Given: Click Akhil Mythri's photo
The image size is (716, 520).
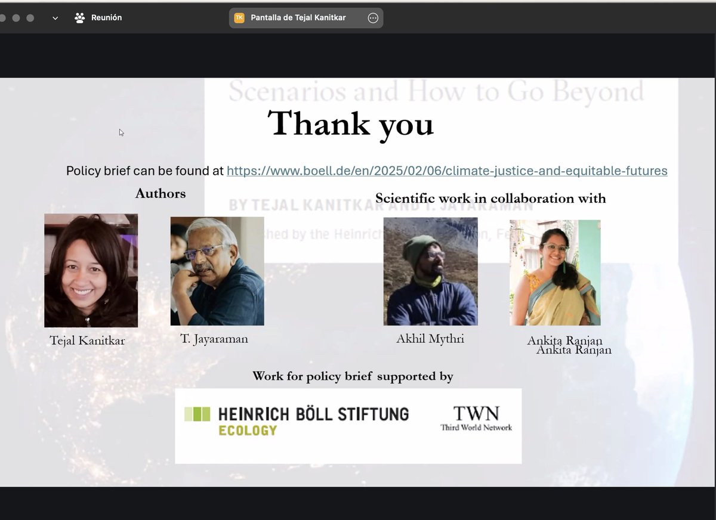Looking at the screenshot, I should pos(430,271).
